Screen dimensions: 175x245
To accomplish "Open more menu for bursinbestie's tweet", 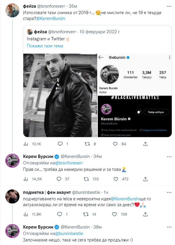I will (169, 192).
